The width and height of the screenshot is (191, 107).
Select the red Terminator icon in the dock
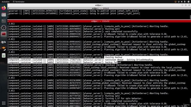(4, 34)
